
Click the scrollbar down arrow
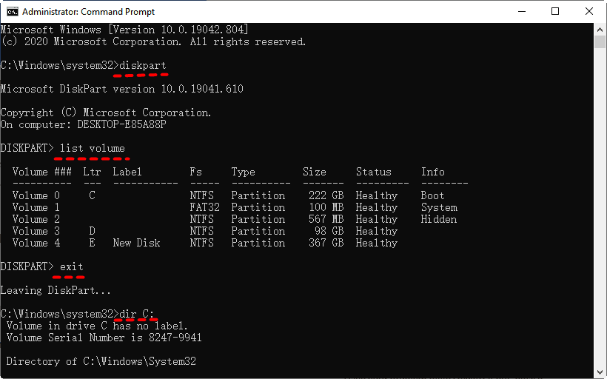[600, 372]
